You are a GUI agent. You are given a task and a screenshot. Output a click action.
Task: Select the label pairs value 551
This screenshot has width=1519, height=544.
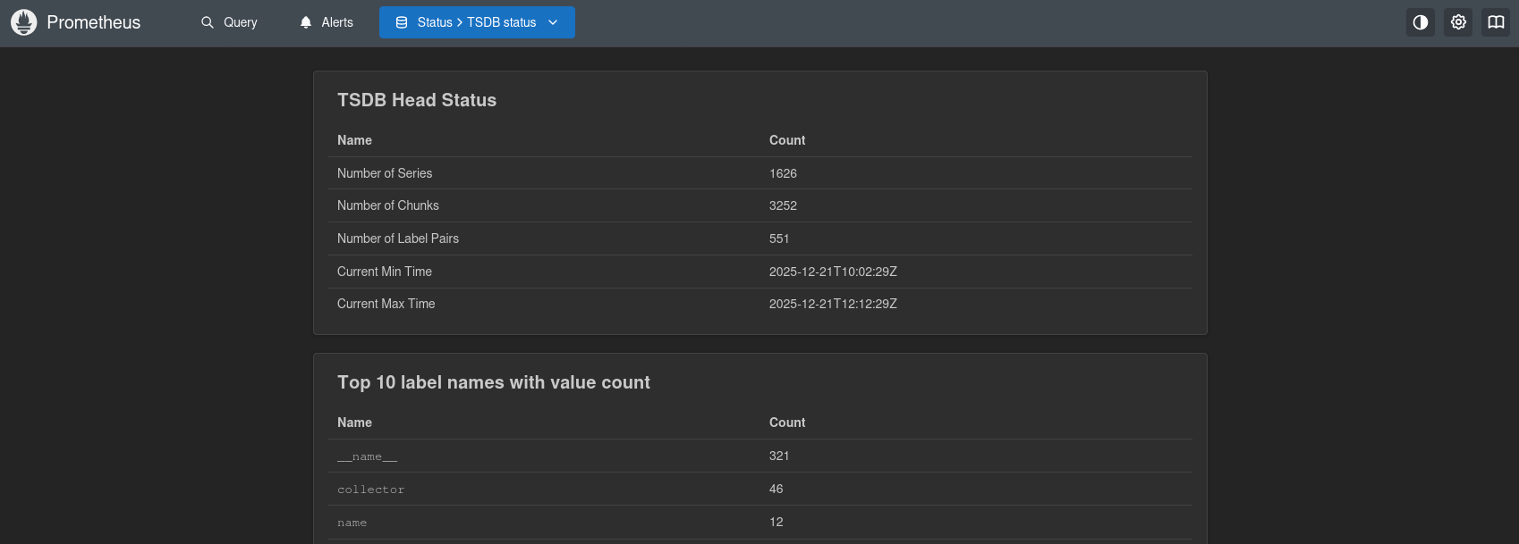point(779,239)
